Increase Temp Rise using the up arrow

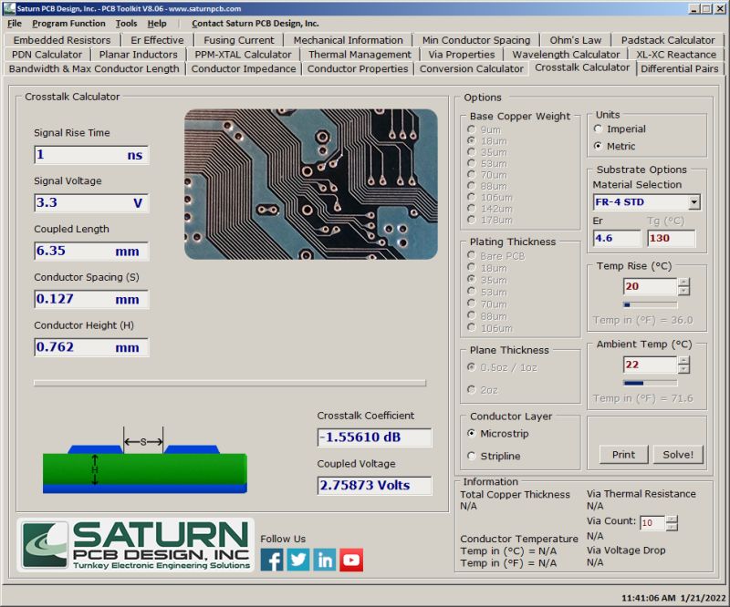tap(683, 281)
